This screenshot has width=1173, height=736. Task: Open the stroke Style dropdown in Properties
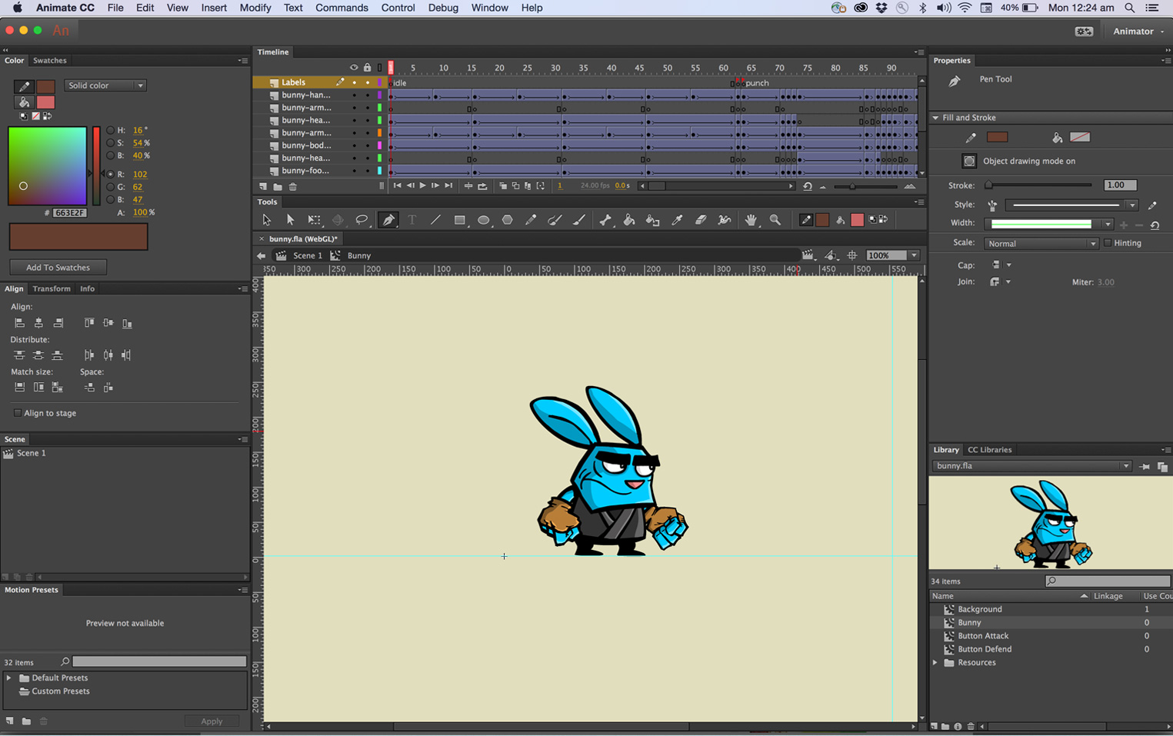pos(1131,205)
